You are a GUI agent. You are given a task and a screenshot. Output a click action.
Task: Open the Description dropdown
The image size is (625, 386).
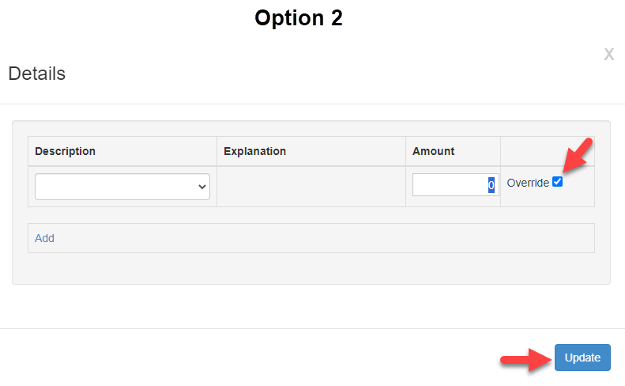pos(122,187)
